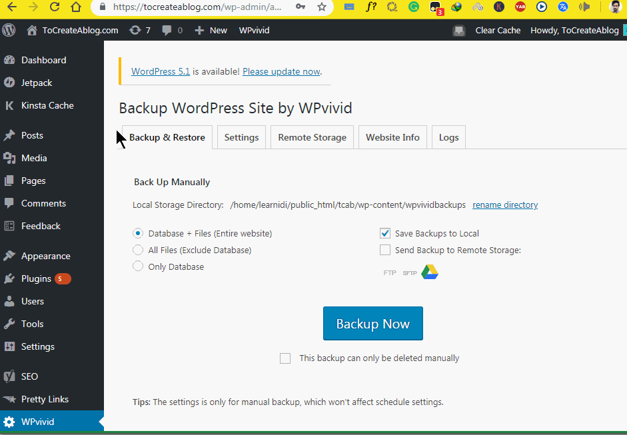Open the 'Howdy, ToCreateAblog' account menu
Viewport: 627px width, 435px height.
(574, 31)
